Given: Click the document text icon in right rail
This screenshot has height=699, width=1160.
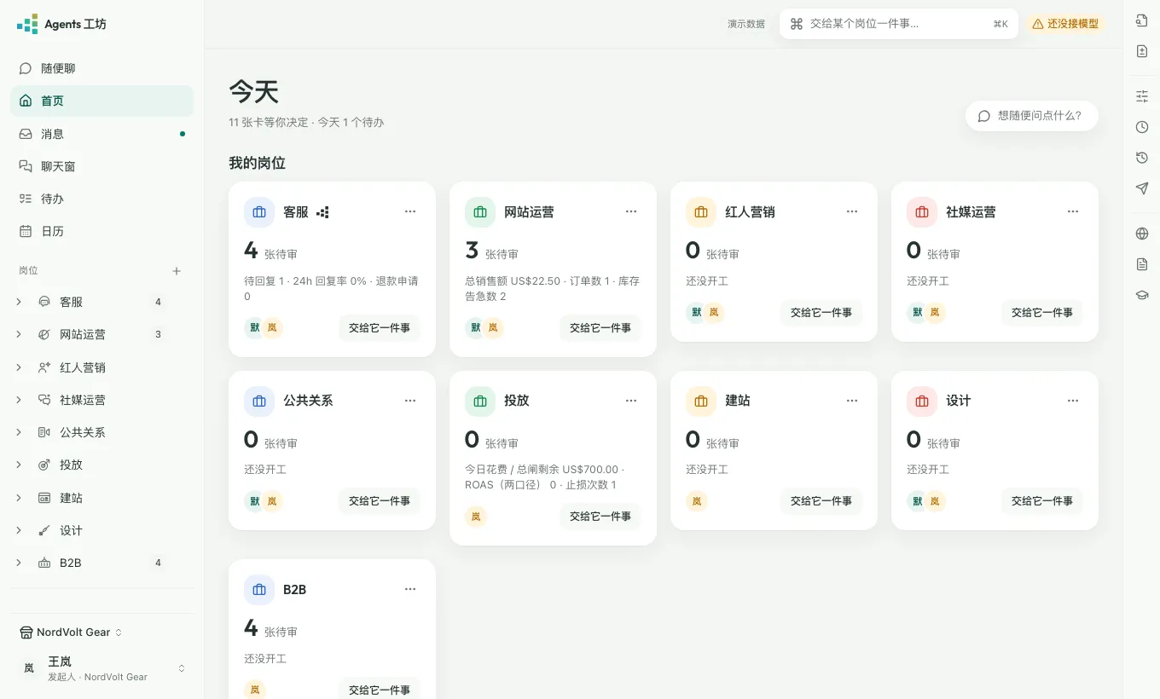Looking at the screenshot, I should pos(1142,264).
